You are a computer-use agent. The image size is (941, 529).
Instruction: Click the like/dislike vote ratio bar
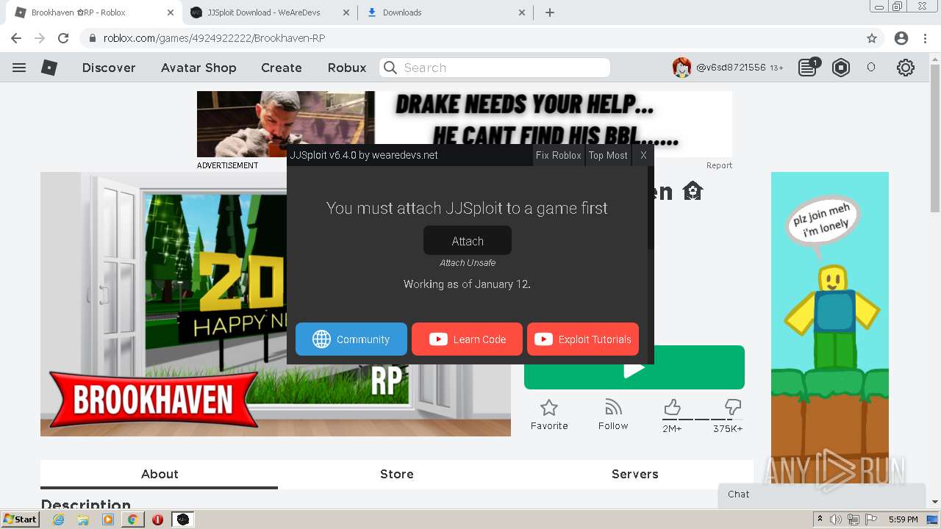coord(702,420)
